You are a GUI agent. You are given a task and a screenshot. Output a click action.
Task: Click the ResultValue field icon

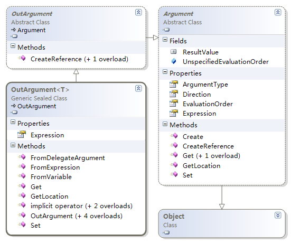click(173, 52)
